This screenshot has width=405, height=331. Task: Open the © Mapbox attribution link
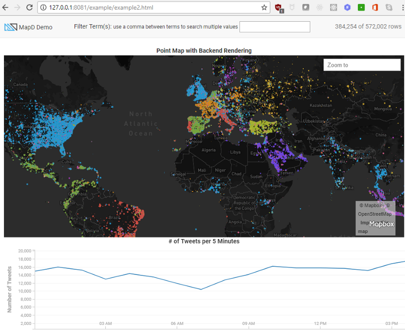point(371,206)
